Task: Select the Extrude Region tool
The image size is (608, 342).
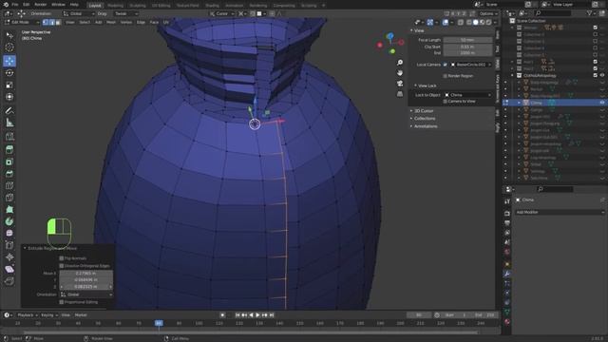Action: pos(9,150)
